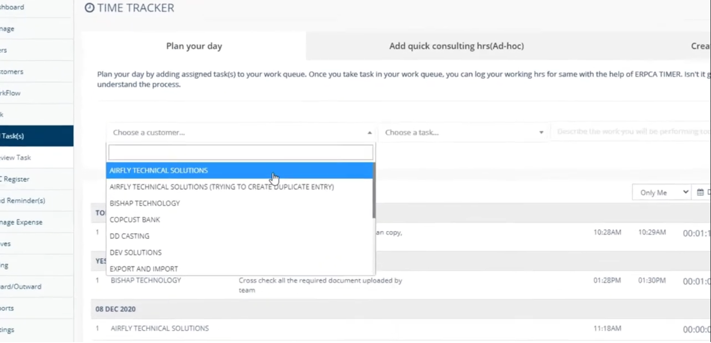Image resolution: width=711 pixels, height=343 pixels.
Task: Click the customer dropdown list scrollbar
Action: (x=374, y=191)
